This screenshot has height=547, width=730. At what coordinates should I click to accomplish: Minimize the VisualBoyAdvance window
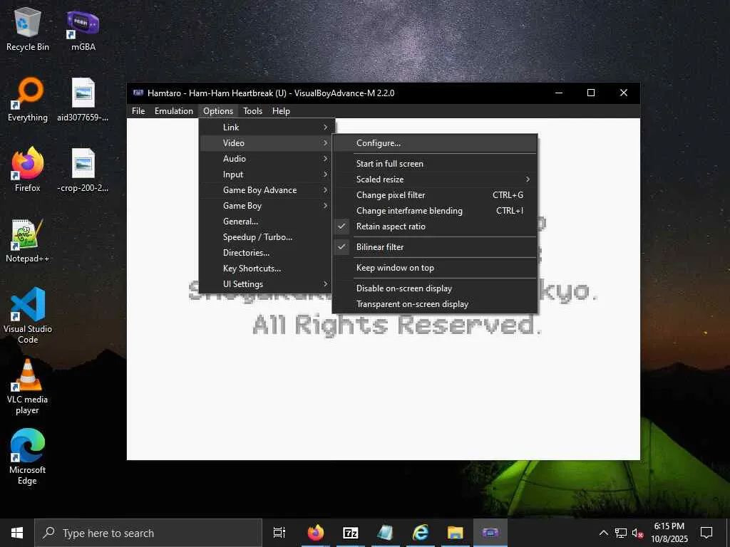559,93
